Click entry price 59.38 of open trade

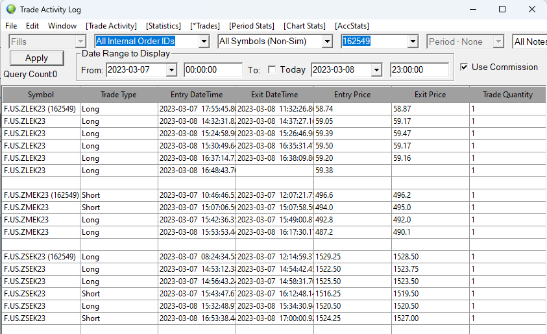[324, 170]
